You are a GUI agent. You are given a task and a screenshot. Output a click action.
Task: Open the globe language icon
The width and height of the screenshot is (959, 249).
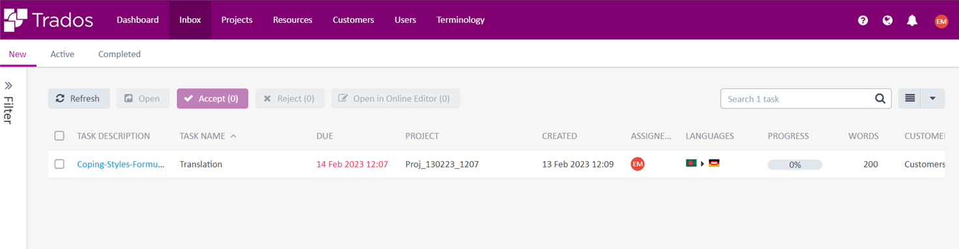coord(887,20)
